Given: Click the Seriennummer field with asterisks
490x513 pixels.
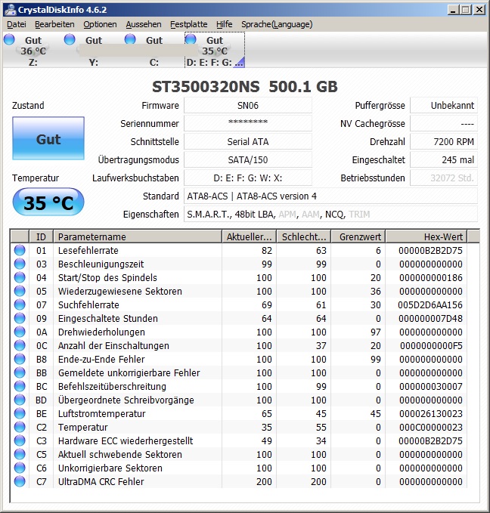Looking at the screenshot, I should click(x=248, y=124).
